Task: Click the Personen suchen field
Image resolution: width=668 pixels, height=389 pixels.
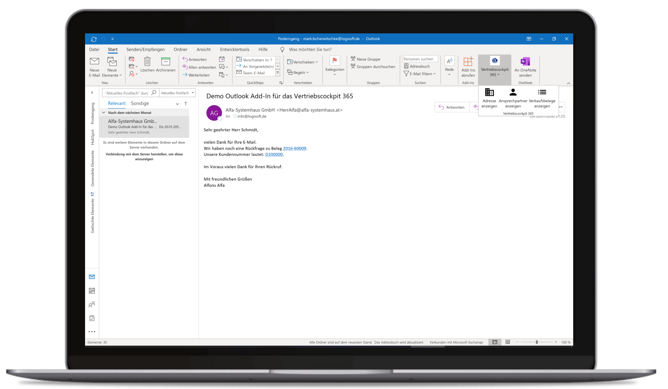Action: (x=420, y=59)
